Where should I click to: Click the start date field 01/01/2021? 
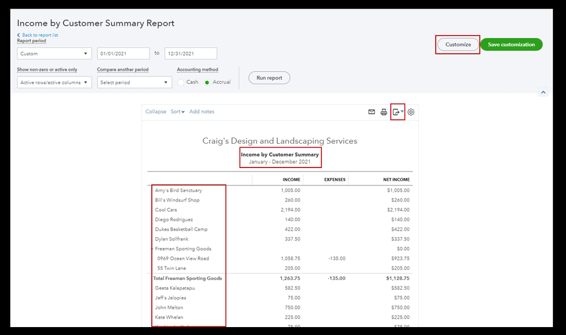pyautogui.click(x=123, y=53)
